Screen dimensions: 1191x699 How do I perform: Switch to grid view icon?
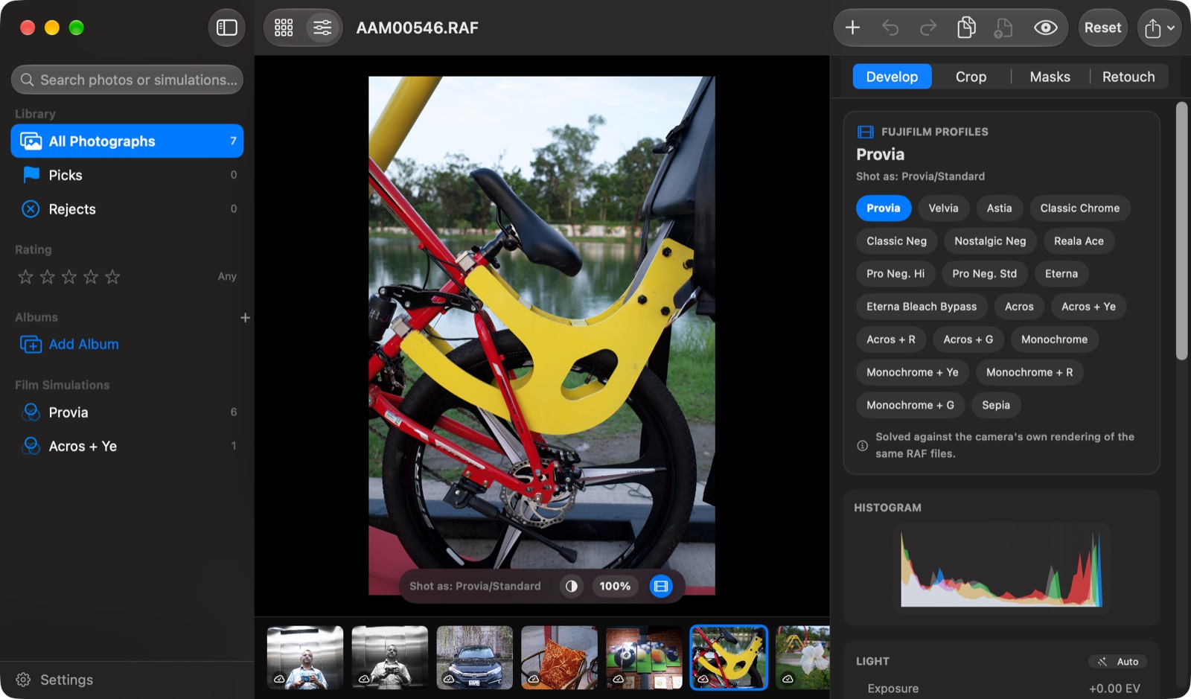pos(284,28)
